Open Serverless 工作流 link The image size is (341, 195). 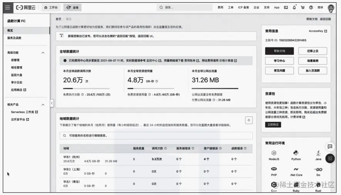point(24,112)
